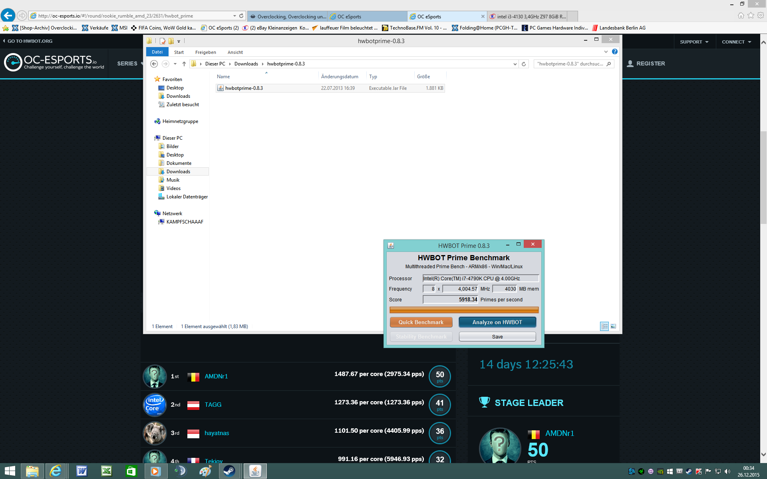
Task: Open the SUPPORT dropdown on the website
Action: click(x=694, y=42)
